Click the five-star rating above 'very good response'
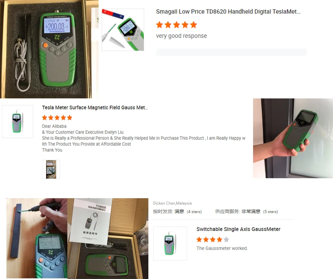 tap(176, 25)
